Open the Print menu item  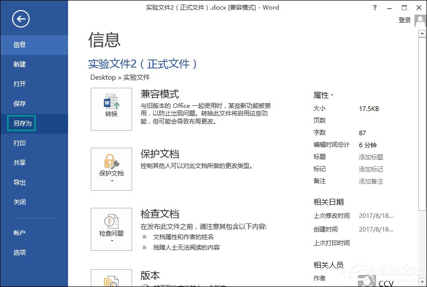(20, 143)
